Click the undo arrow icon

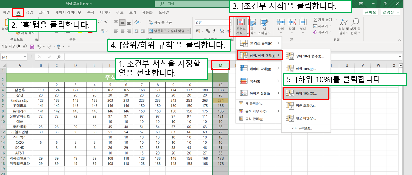(x=39, y=46)
